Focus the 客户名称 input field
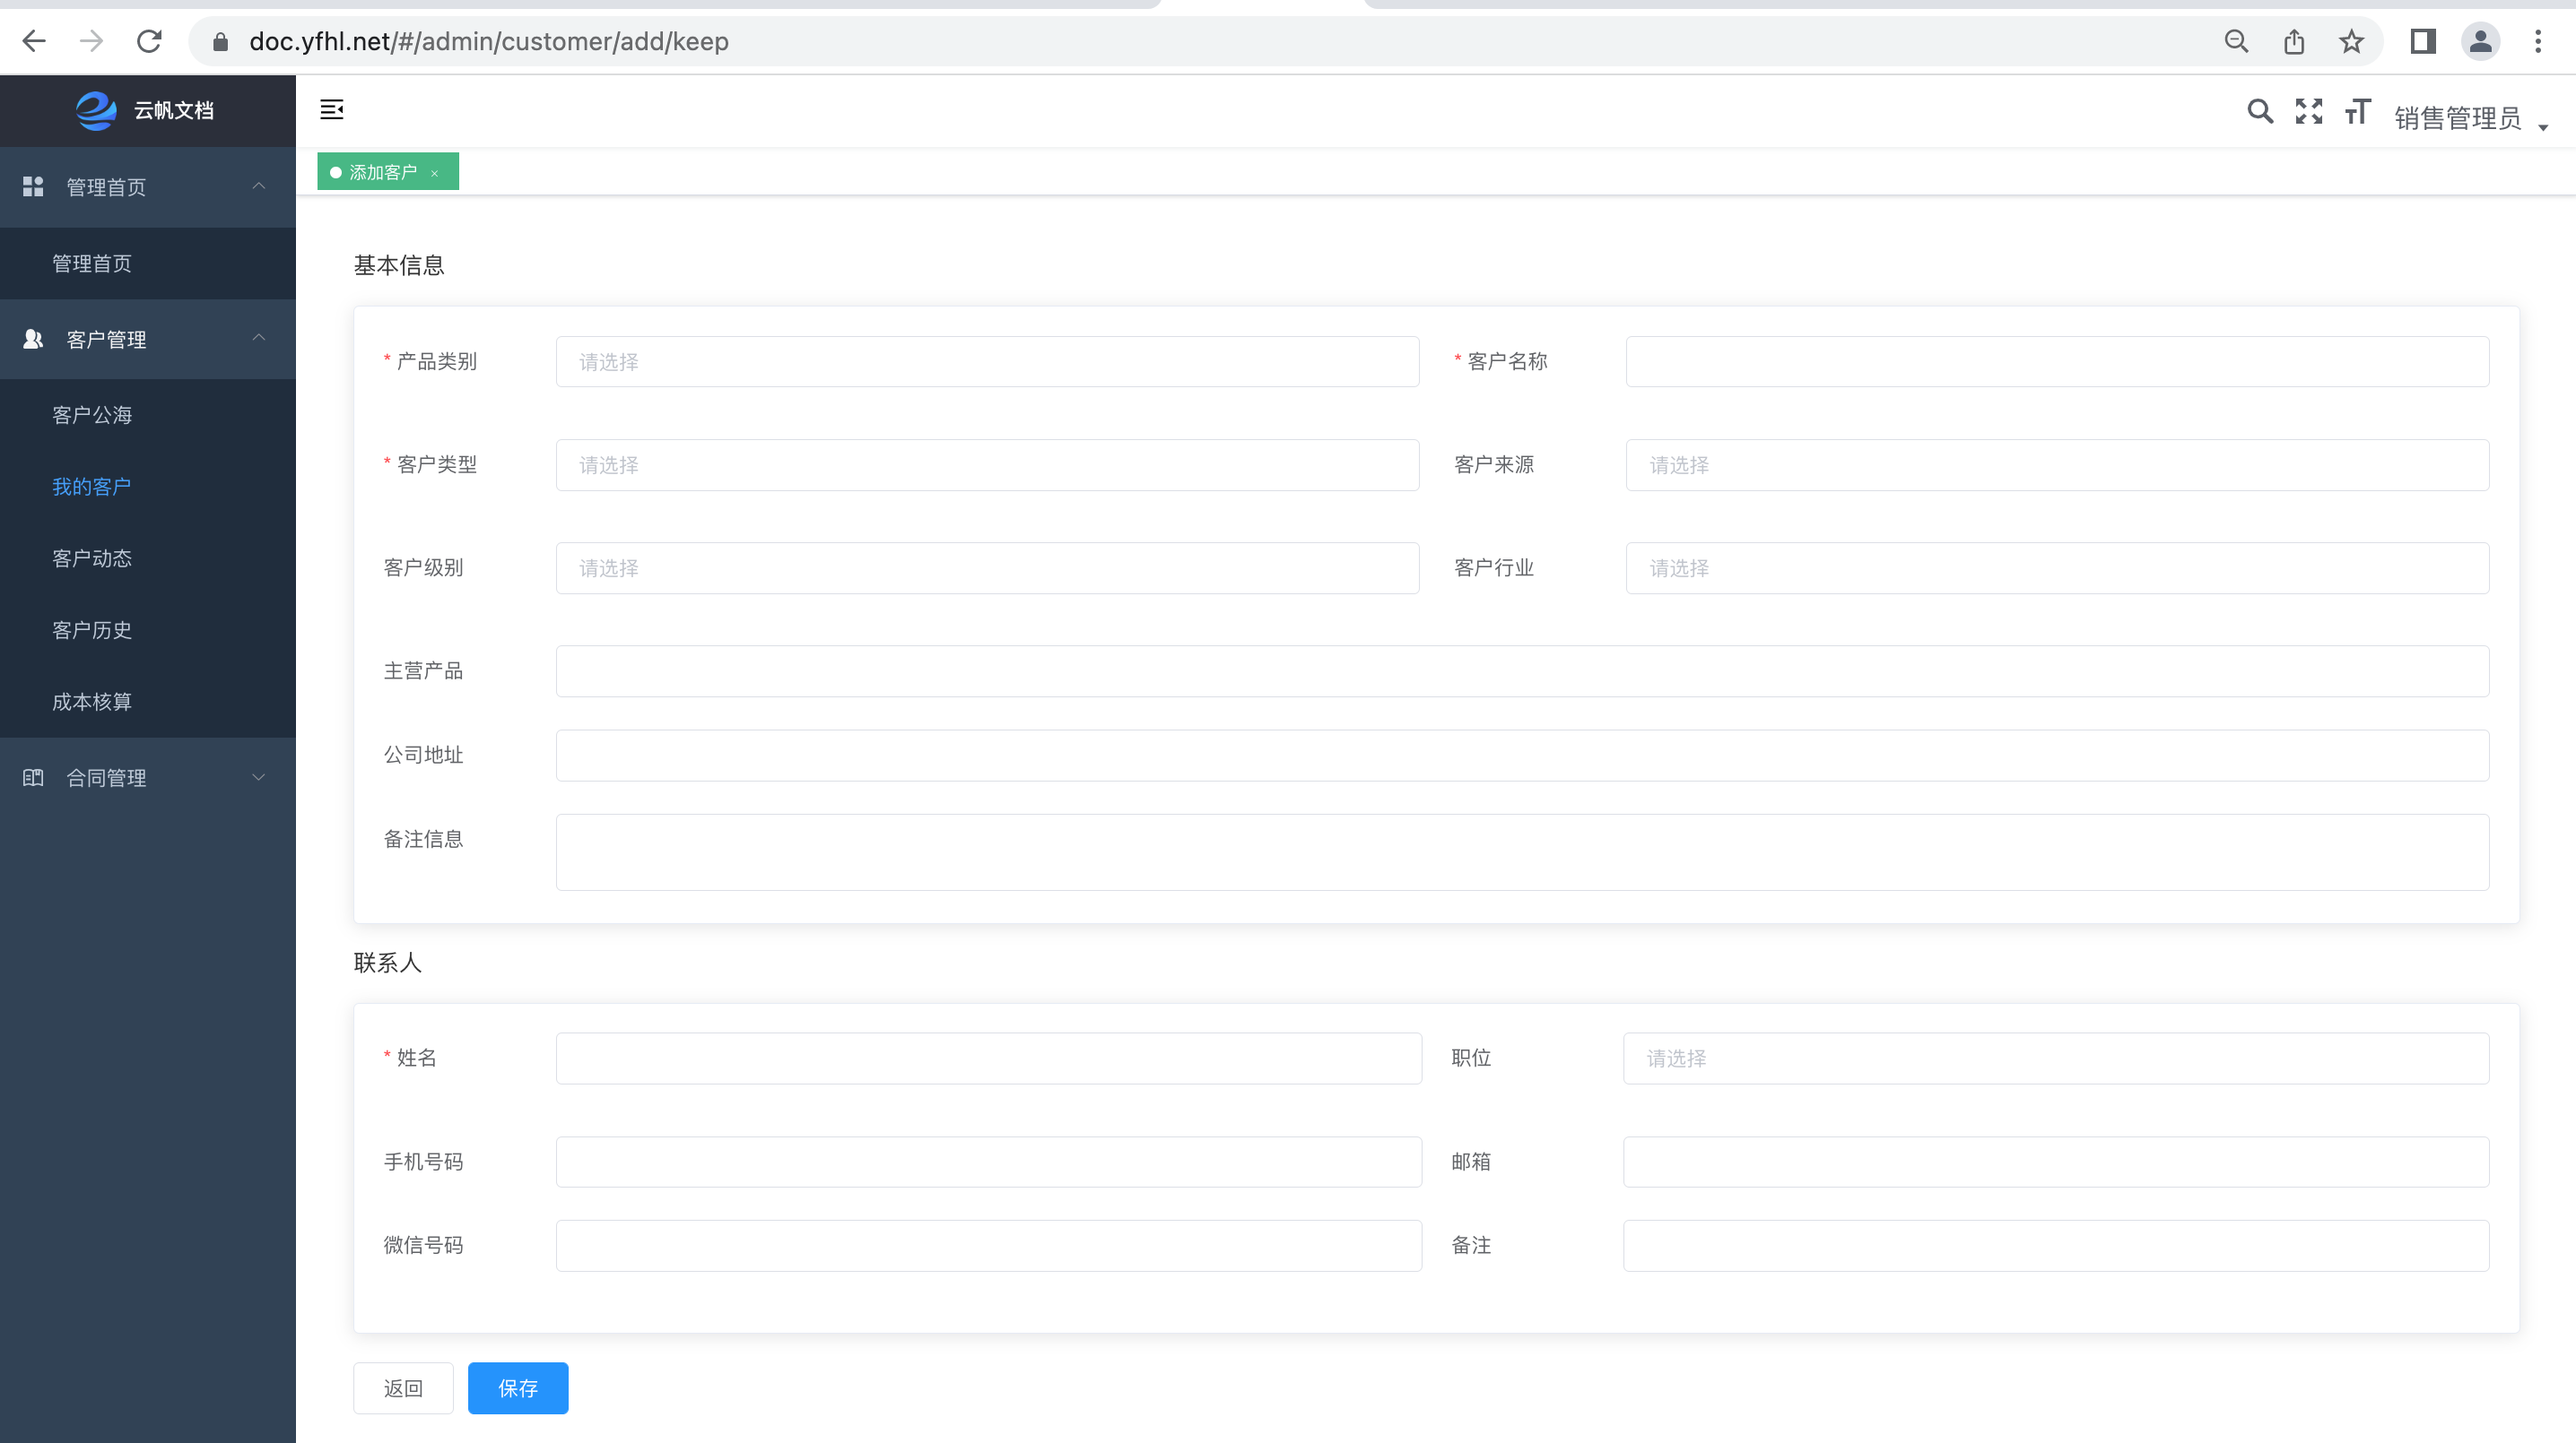 [x=2057, y=362]
